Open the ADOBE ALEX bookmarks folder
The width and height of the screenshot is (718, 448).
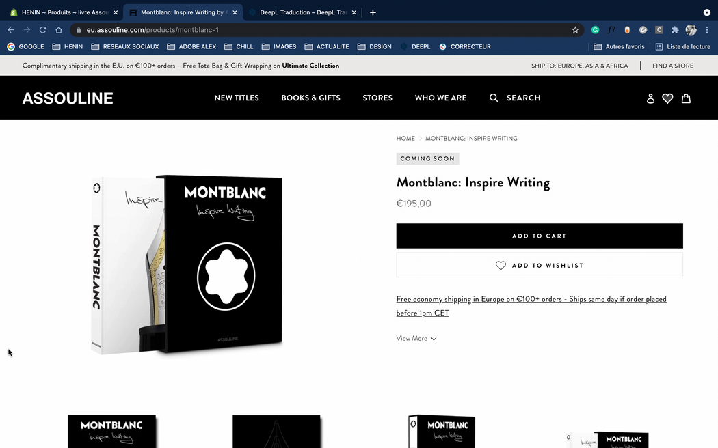coord(191,46)
